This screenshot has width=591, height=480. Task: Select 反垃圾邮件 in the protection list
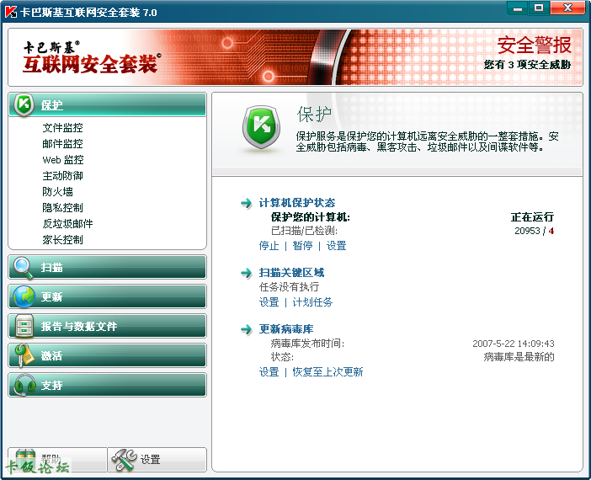pyautogui.click(x=67, y=224)
